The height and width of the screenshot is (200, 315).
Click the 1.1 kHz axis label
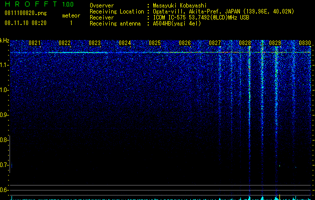coord(4,65)
